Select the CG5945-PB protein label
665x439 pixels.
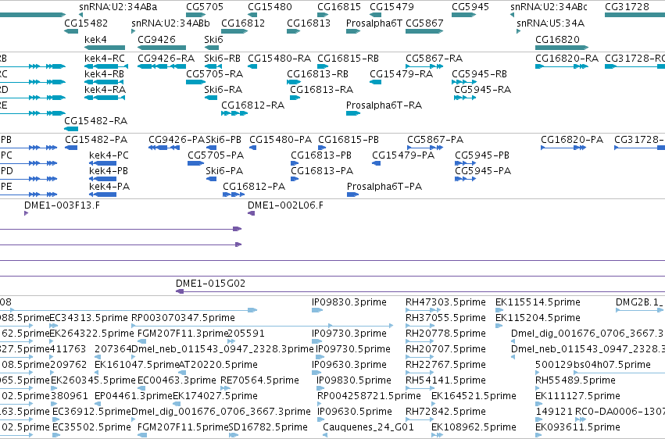[x=482, y=155]
